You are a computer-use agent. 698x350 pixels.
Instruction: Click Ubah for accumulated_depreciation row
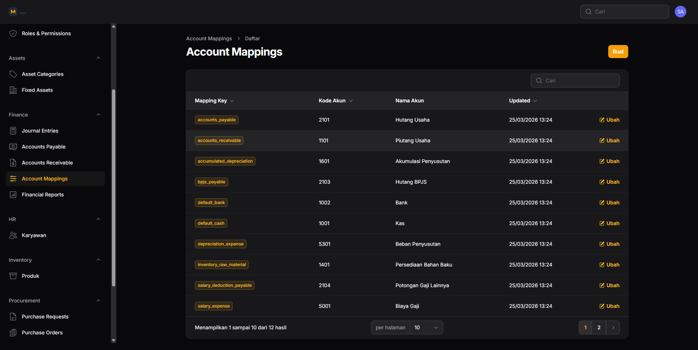(609, 161)
